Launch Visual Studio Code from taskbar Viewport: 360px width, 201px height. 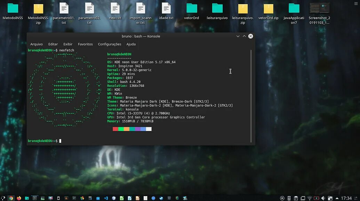[x=106, y=198]
